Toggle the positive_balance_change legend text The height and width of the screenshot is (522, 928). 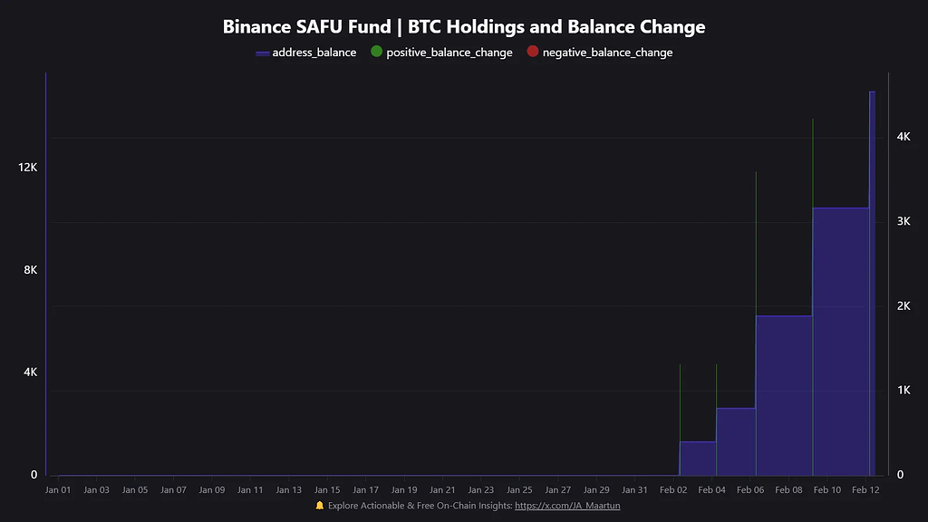[x=449, y=53]
